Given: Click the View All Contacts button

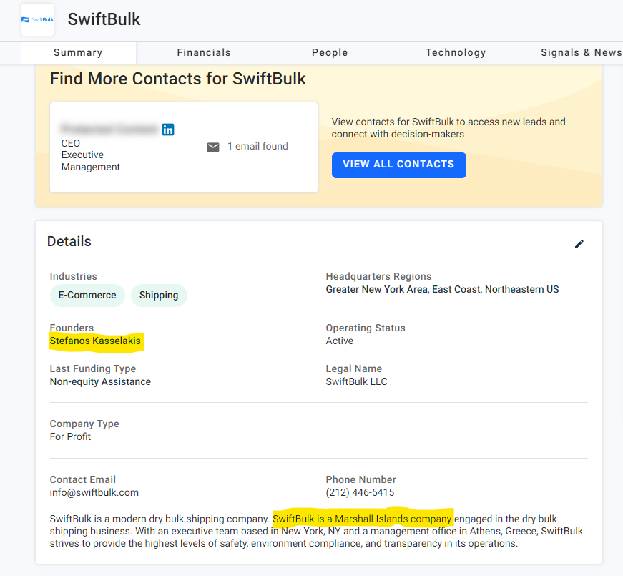Looking at the screenshot, I should coord(398,165).
